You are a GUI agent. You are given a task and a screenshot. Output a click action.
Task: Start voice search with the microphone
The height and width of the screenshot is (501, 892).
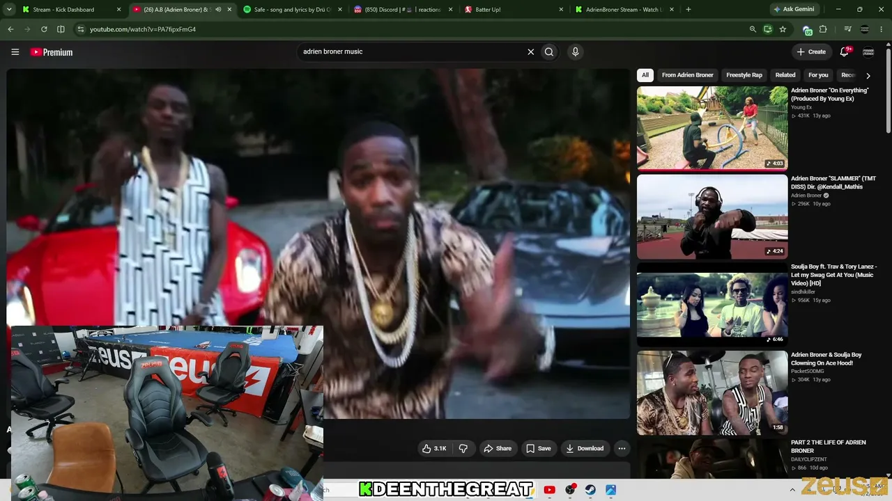click(575, 51)
